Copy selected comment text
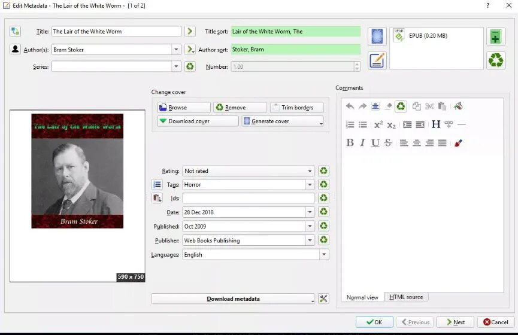This screenshot has height=335, width=518. pos(417,106)
